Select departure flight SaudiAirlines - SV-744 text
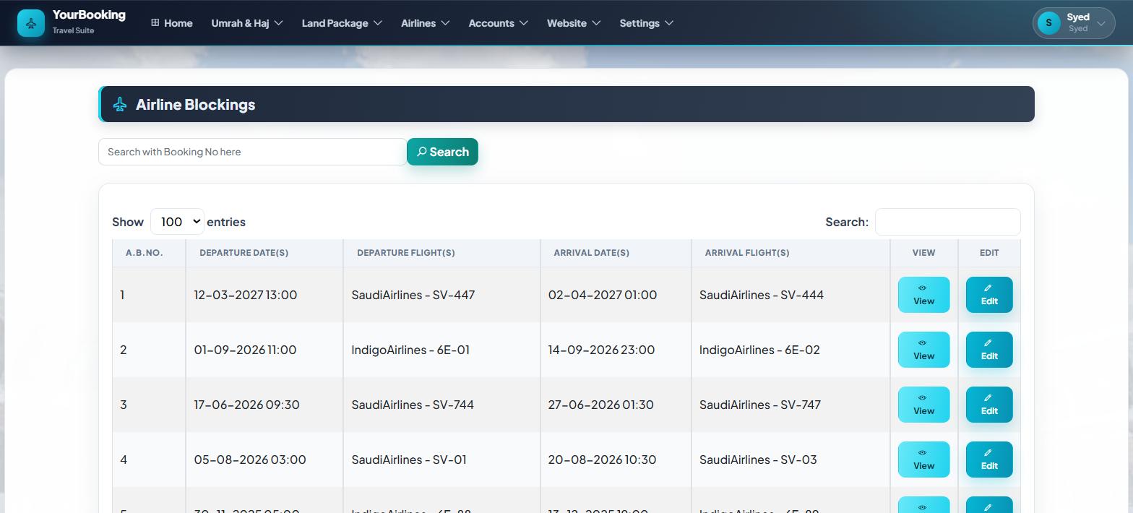1133x513 pixels. pos(413,405)
